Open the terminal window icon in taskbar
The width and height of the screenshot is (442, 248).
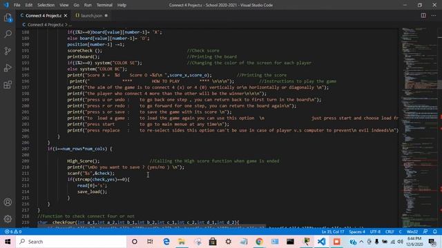pyautogui.click(x=290, y=242)
